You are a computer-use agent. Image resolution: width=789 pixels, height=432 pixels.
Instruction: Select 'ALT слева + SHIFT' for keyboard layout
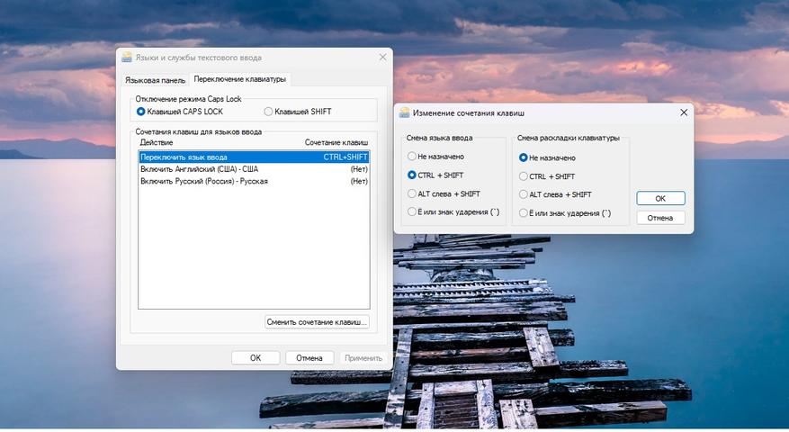pyautogui.click(x=524, y=195)
